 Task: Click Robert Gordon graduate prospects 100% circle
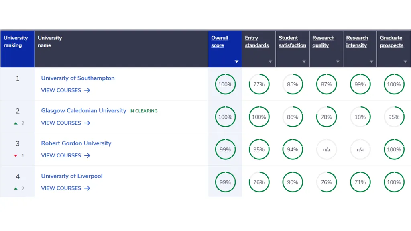394,149
